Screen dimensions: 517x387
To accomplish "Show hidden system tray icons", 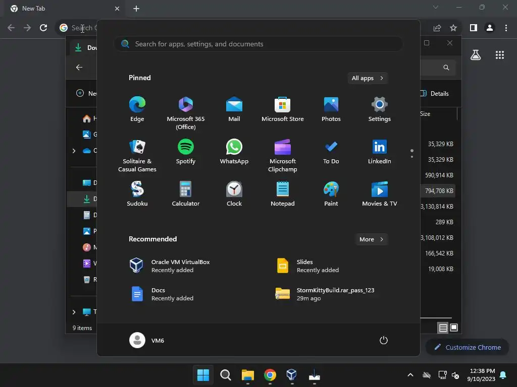I will tap(410, 375).
